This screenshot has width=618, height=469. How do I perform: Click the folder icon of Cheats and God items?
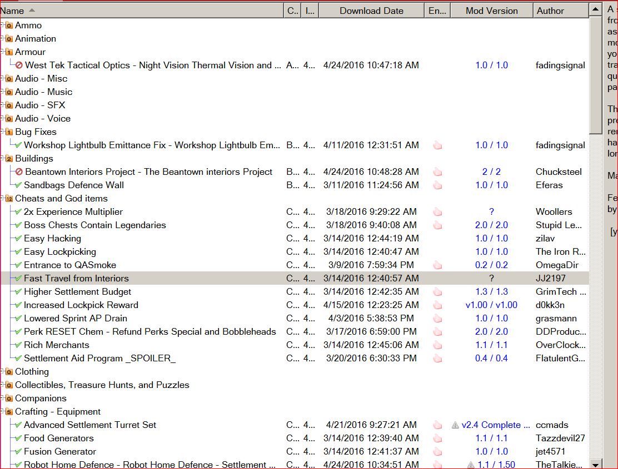click(x=9, y=199)
